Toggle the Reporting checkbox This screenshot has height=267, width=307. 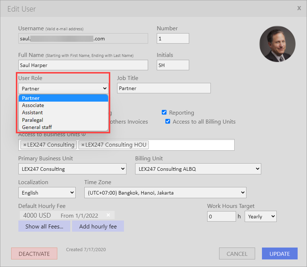[164, 112]
